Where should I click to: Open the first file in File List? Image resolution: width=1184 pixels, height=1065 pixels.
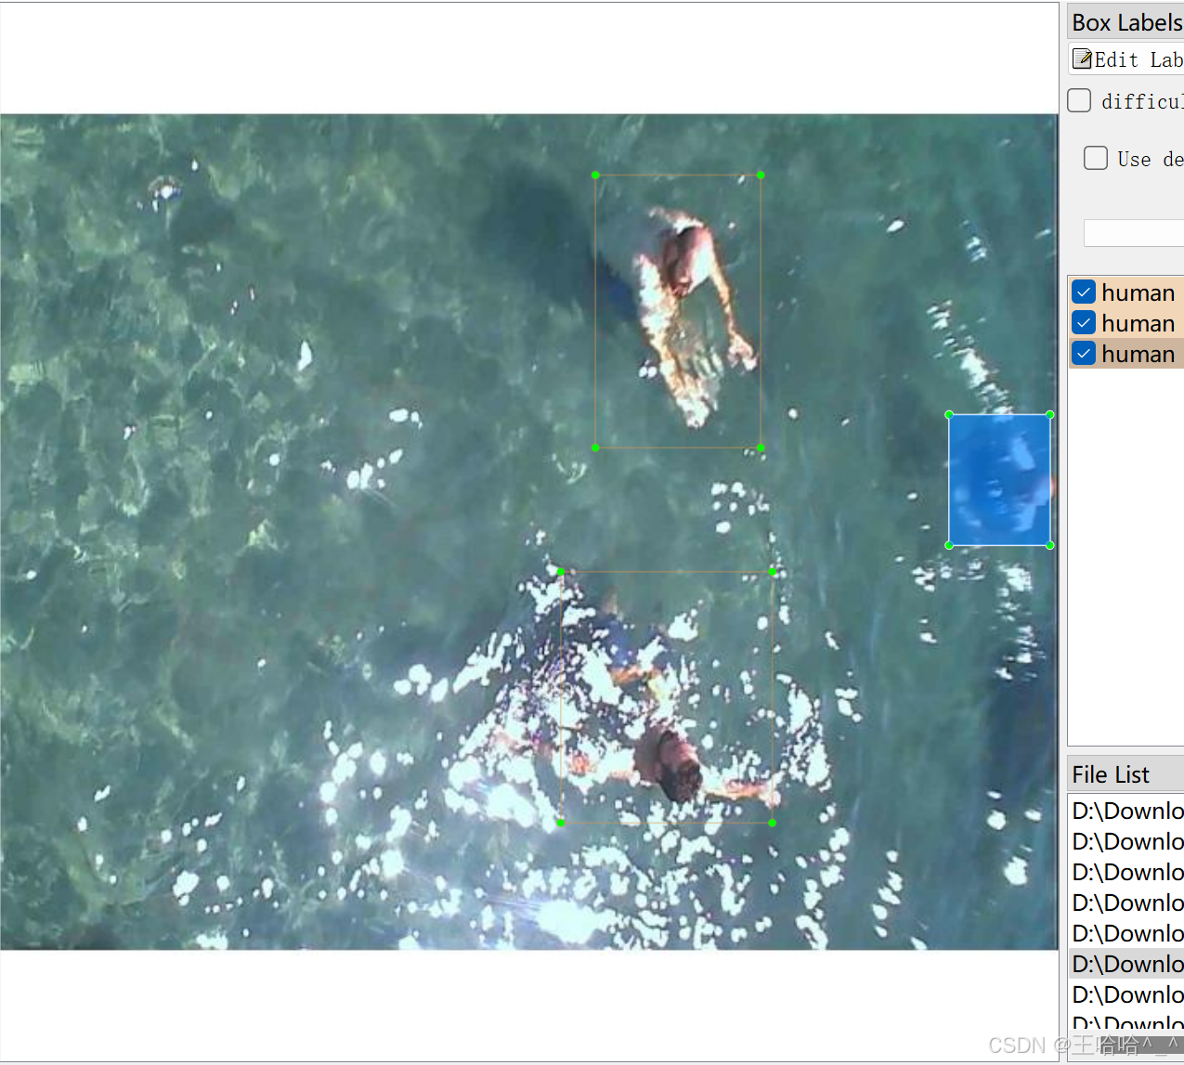[x=1127, y=811]
